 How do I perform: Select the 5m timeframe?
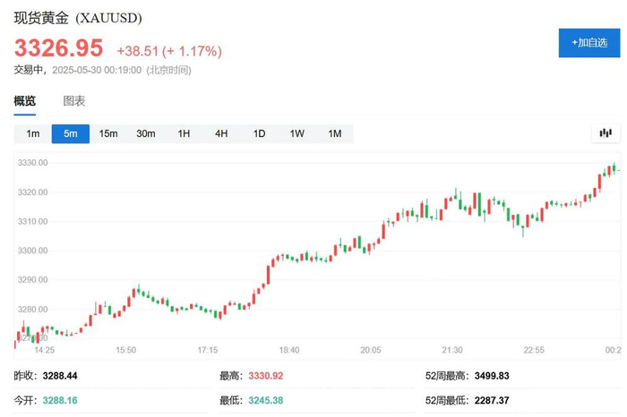(71, 133)
